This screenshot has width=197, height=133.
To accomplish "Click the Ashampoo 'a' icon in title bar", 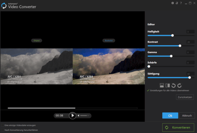I will [177, 3].
